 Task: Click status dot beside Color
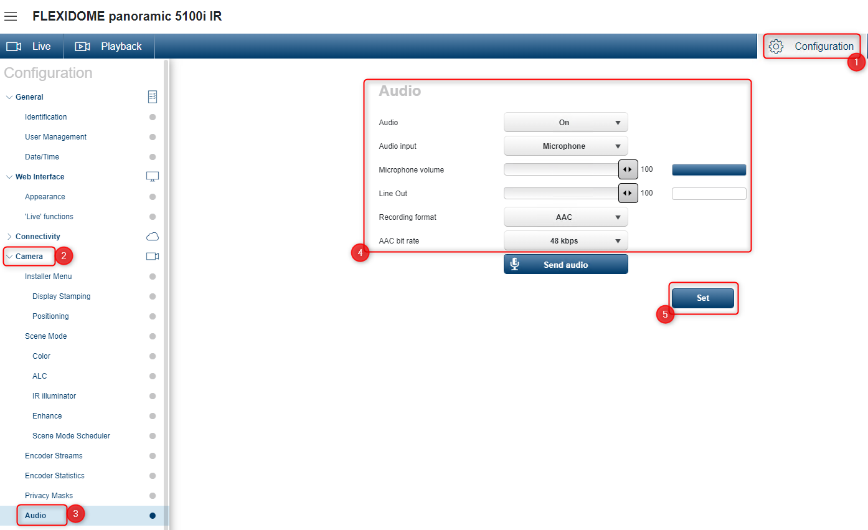point(153,356)
